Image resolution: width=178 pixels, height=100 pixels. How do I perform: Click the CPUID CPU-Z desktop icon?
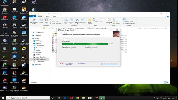pos(4,89)
